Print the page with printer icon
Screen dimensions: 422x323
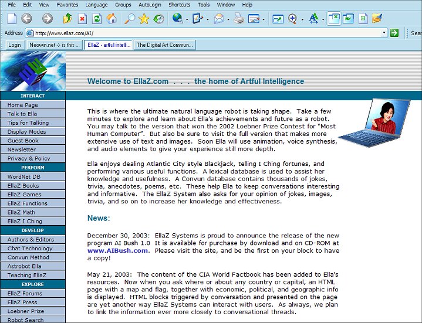pos(239,19)
